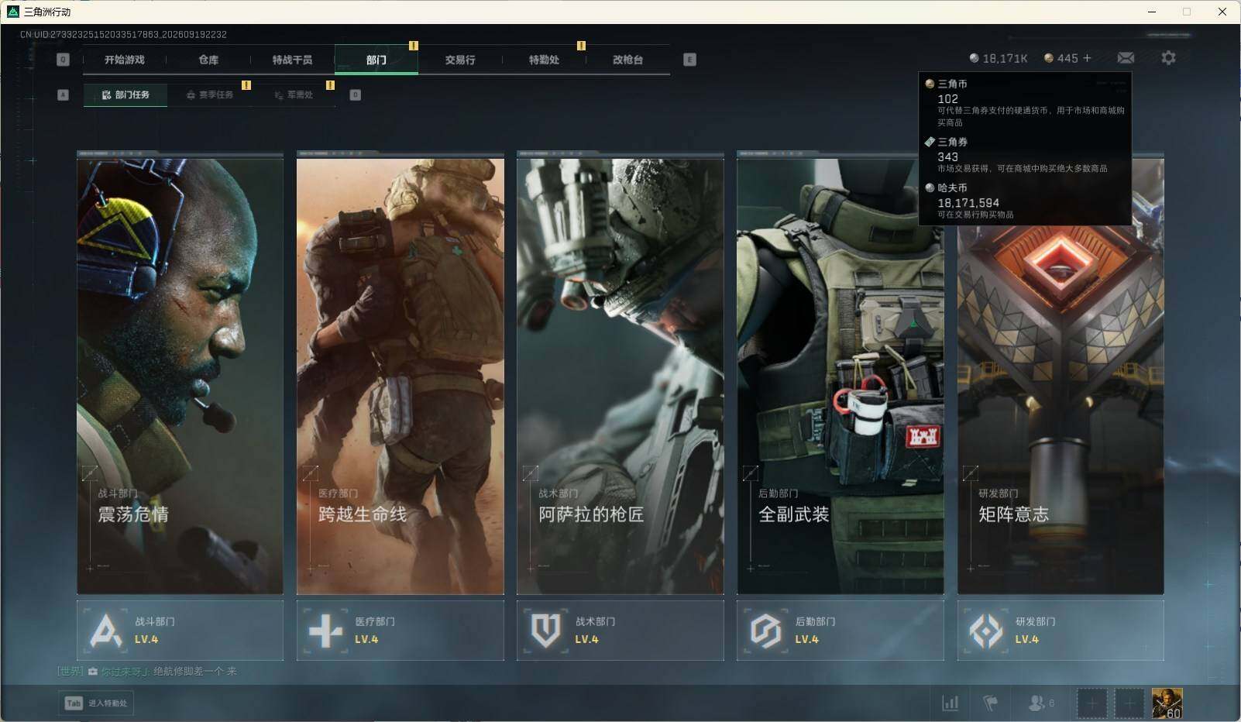Click the plus icon beside 445
The image size is (1241, 722).
1087,58
